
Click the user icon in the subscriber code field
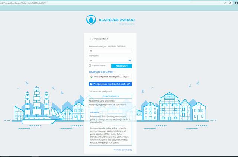click(x=91, y=51)
